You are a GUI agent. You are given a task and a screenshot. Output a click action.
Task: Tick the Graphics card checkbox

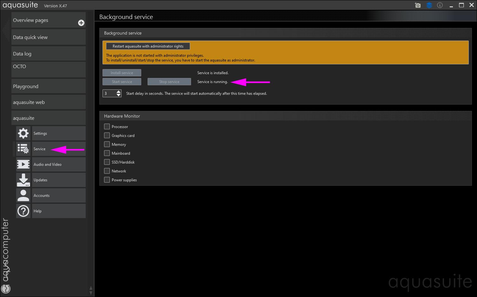point(107,135)
